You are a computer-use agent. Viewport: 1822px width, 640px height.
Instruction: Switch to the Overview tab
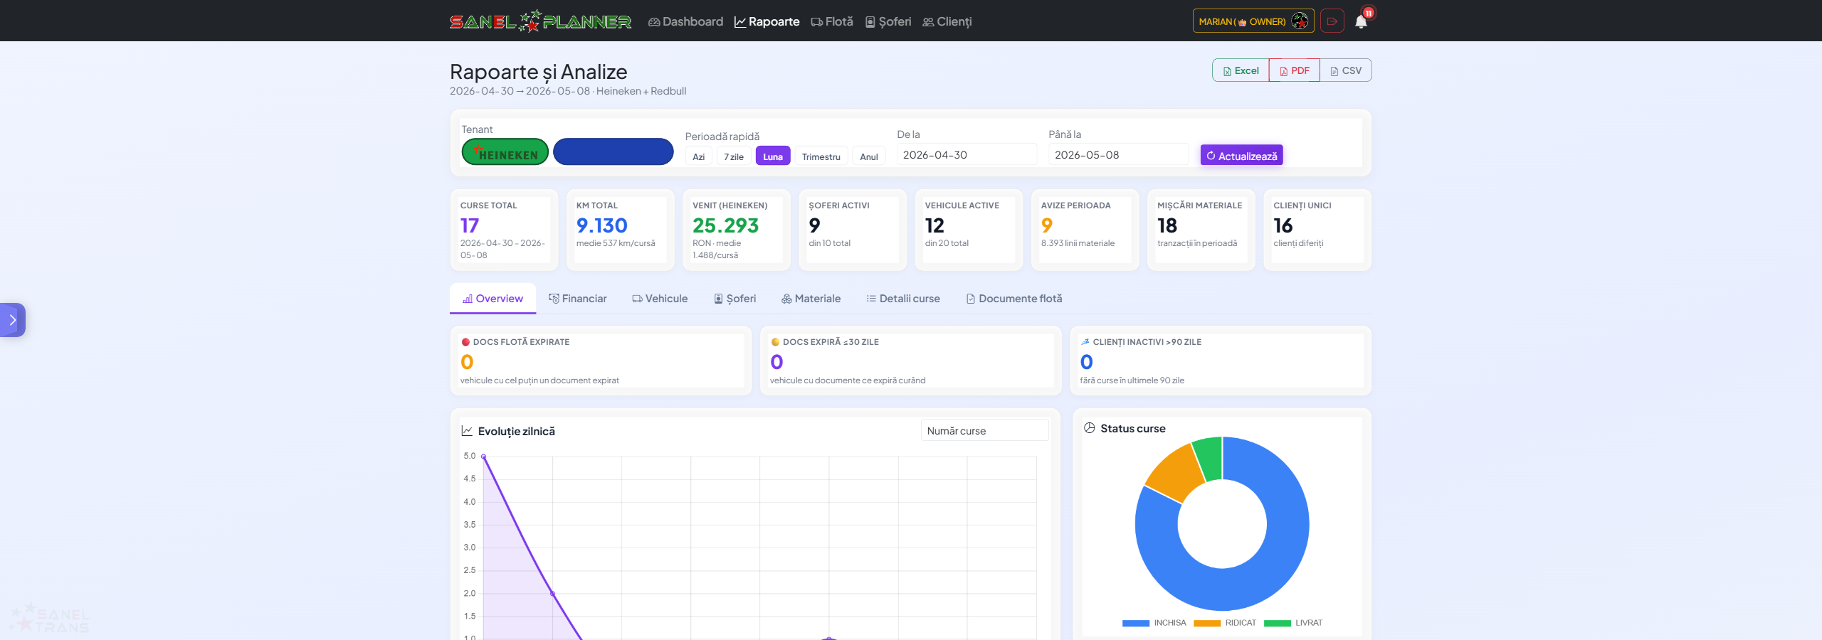coord(493,299)
